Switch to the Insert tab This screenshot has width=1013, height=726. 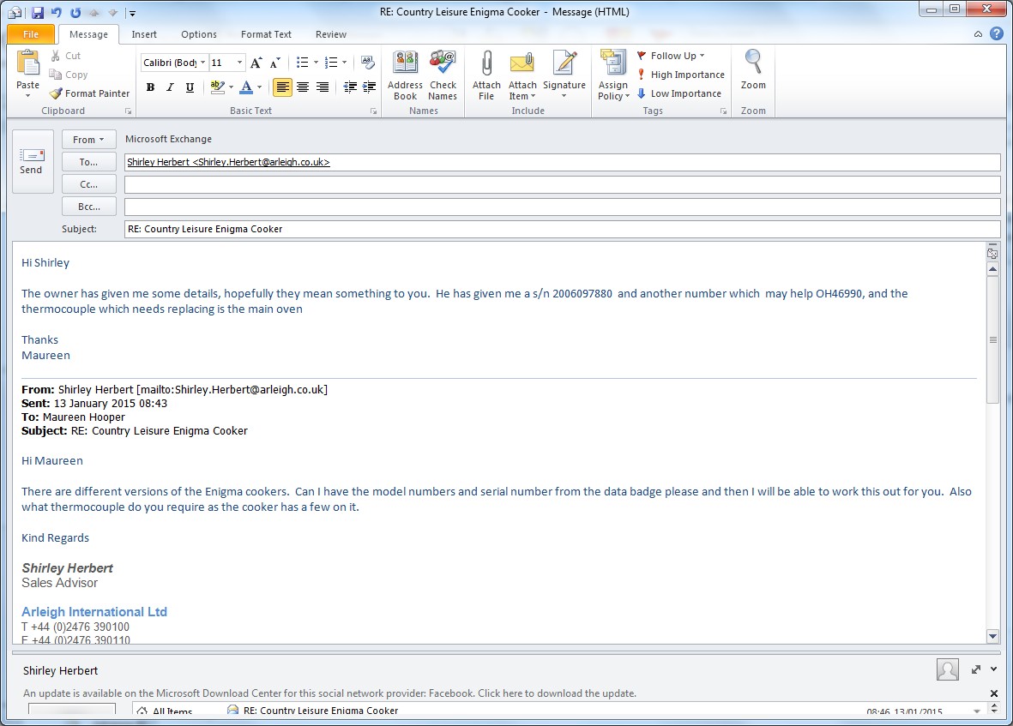tap(144, 34)
